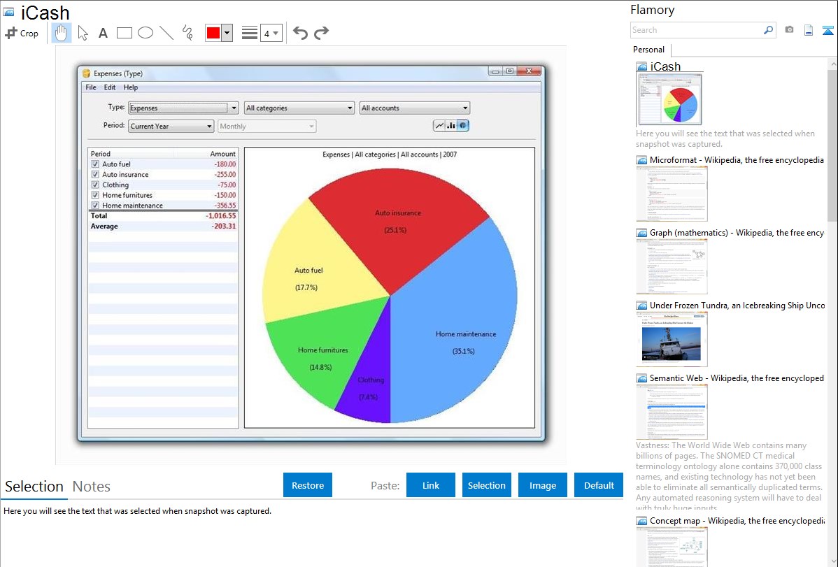Expand the line width dropdown
The width and height of the screenshot is (838, 567).
point(271,33)
